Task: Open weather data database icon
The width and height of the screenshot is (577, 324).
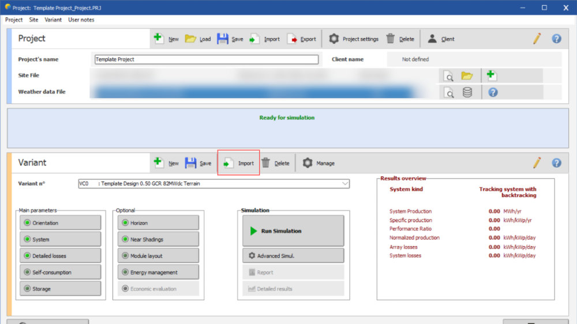Action: (x=467, y=92)
